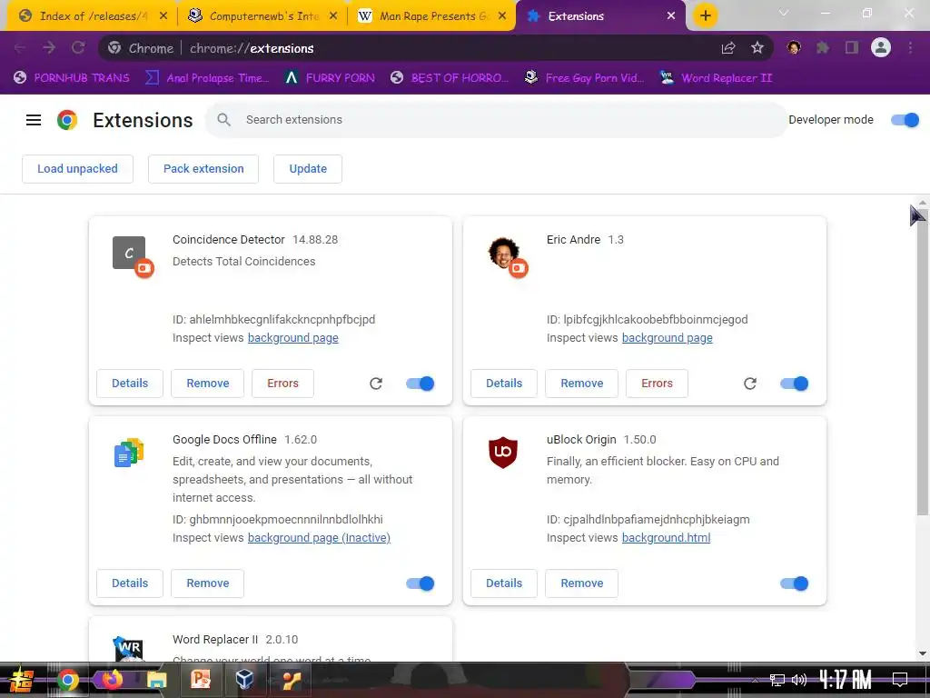Reload the current page
Image resolution: width=930 pixels, height=698 pixels.
point(78,48)
